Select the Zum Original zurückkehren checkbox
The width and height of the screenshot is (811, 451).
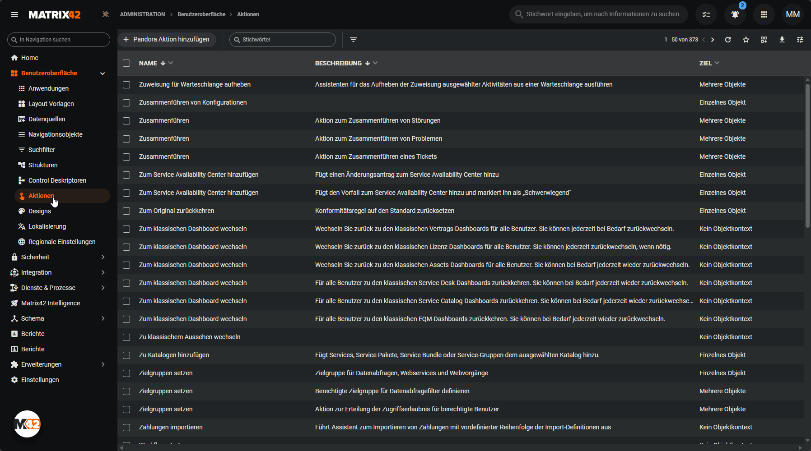(126, 211)
